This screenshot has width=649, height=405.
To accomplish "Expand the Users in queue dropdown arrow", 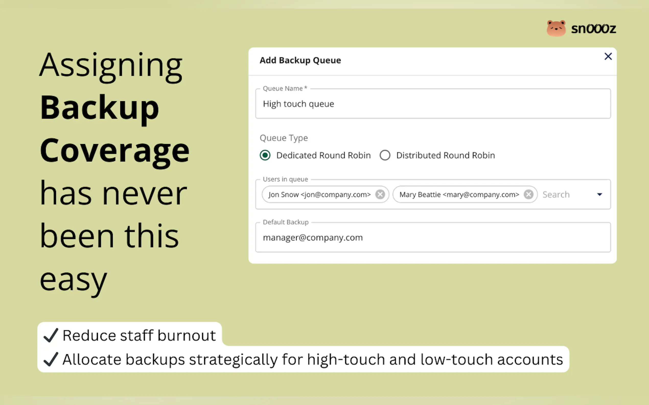I will point(599,194).
